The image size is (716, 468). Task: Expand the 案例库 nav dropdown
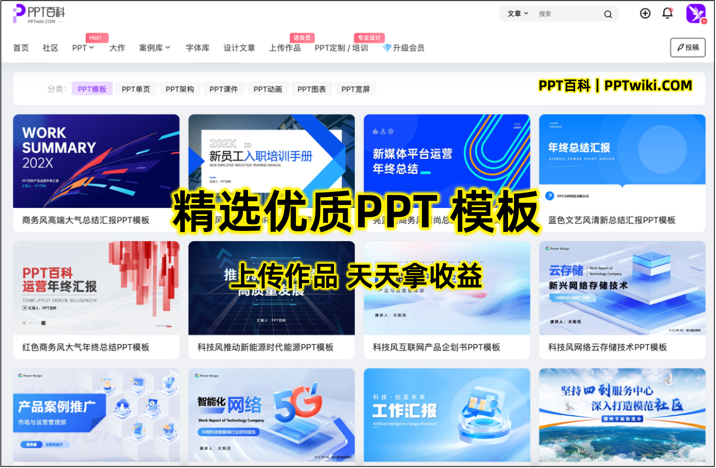pyautogui.click(x=155, y=48)
